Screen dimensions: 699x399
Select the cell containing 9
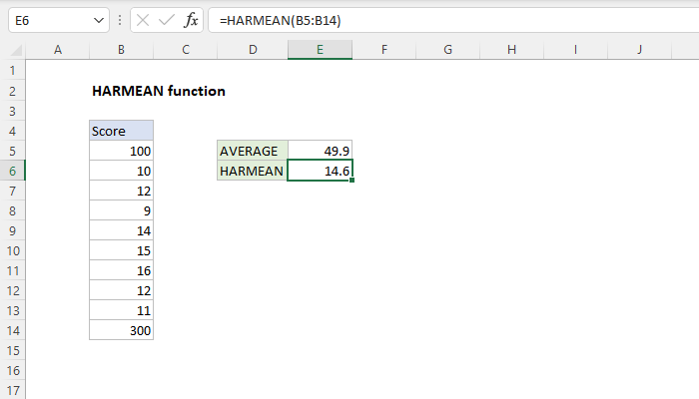(121, 211)
